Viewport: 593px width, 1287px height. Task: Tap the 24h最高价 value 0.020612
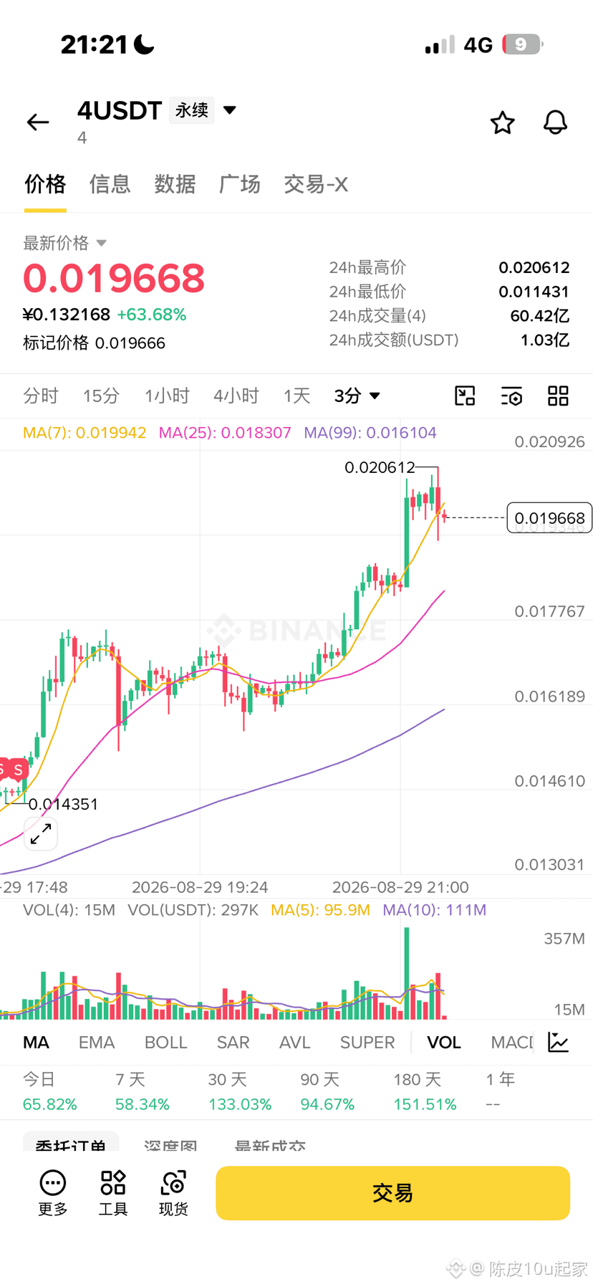pyautogui.click(x=534, y=267)
